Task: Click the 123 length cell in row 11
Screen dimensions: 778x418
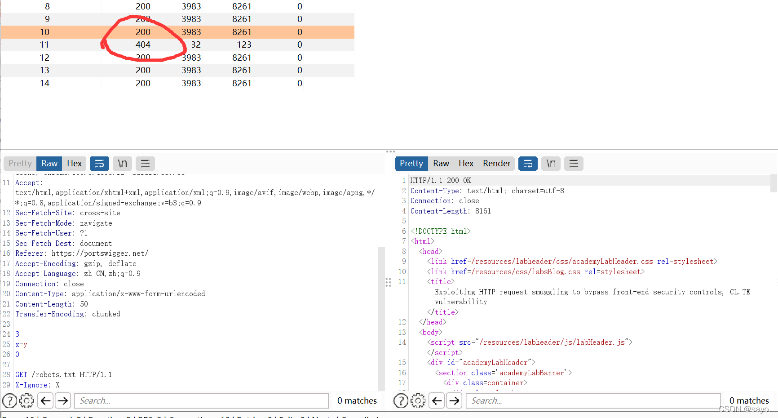Action: (244, 44)
